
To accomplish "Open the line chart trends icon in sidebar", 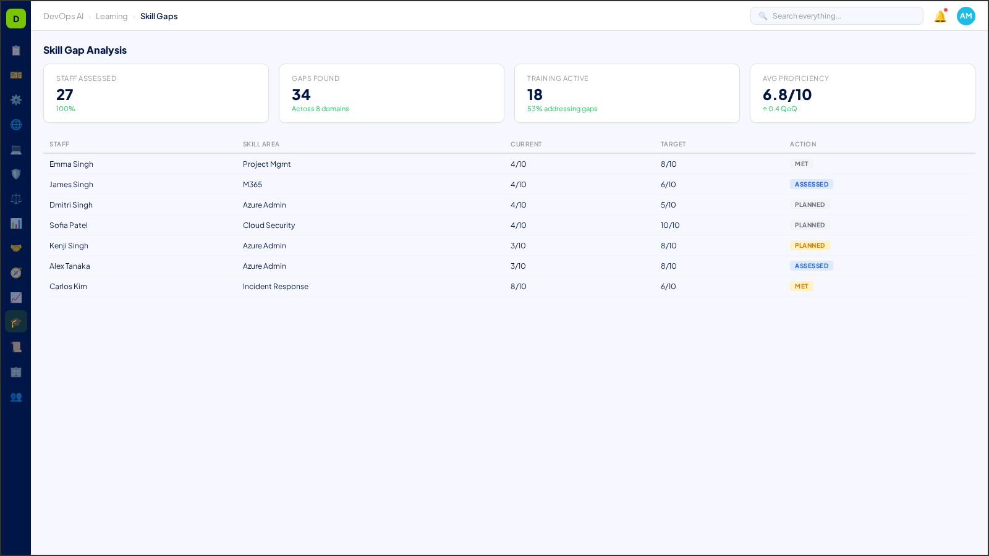I will pos(16,297).
